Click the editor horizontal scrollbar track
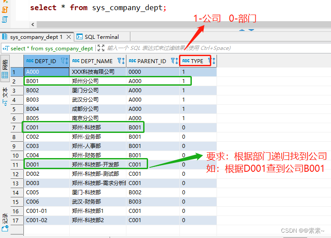Image resolution: width=331 pixels, height=238 pixels. coord(184,24)
